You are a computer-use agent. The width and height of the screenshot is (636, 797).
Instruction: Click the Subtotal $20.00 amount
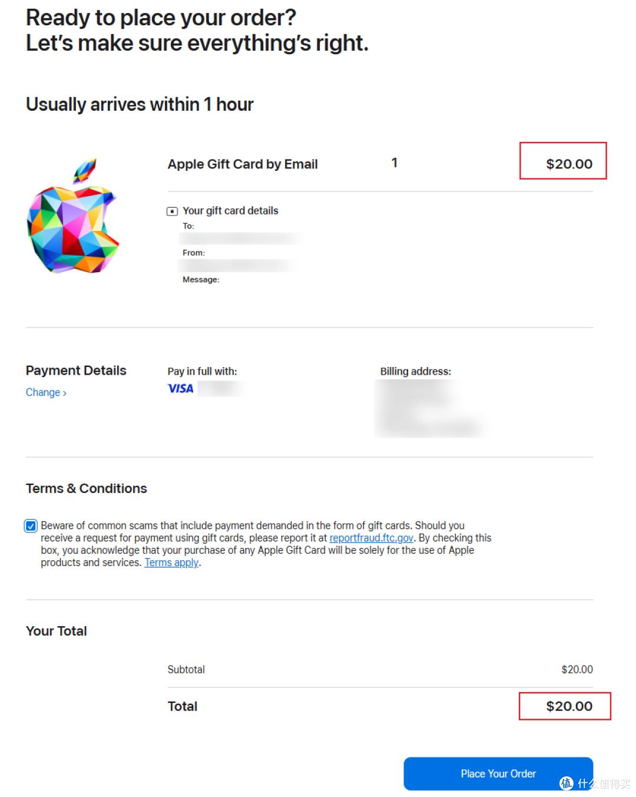[577, 669]
